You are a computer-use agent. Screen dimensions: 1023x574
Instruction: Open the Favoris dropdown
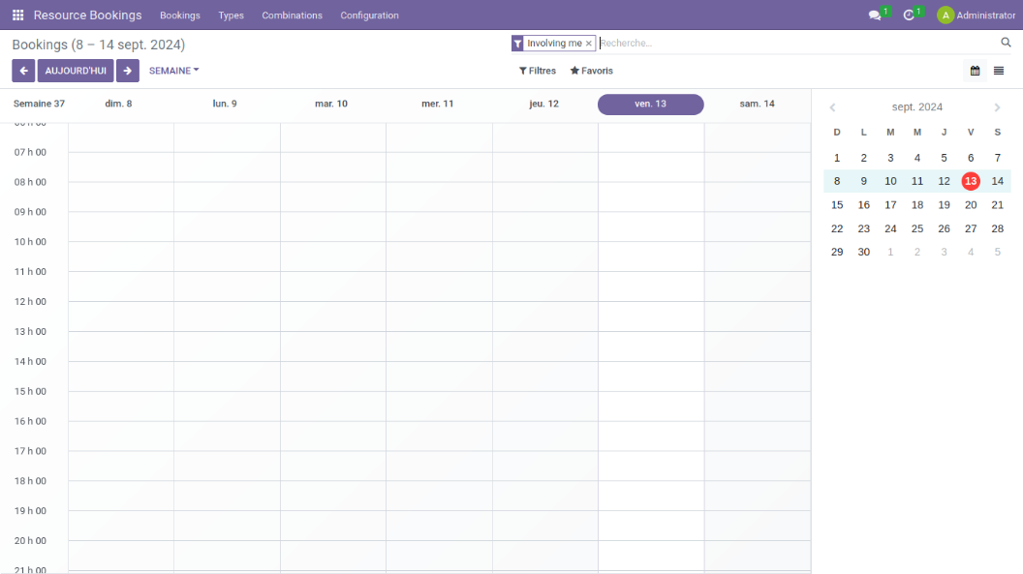point(591,71)
